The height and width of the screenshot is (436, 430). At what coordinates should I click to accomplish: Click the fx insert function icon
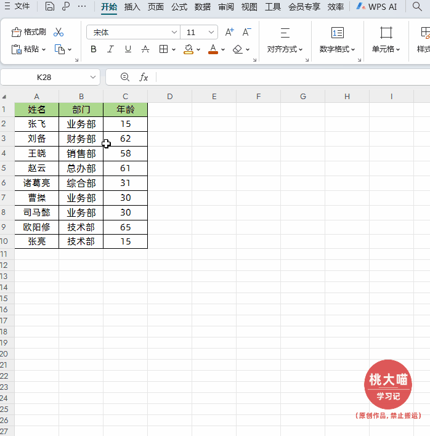pyautogui.click(x=144, y=77)
